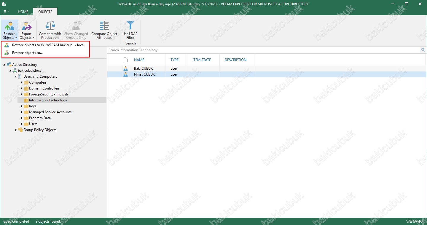Viewport: 427px width, 225px height.
Task: Toggle Show Changed Objects Only
Action: (76, 30)
